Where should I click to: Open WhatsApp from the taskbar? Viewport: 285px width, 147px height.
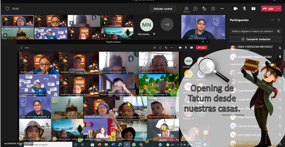click(x=134, y=145)
